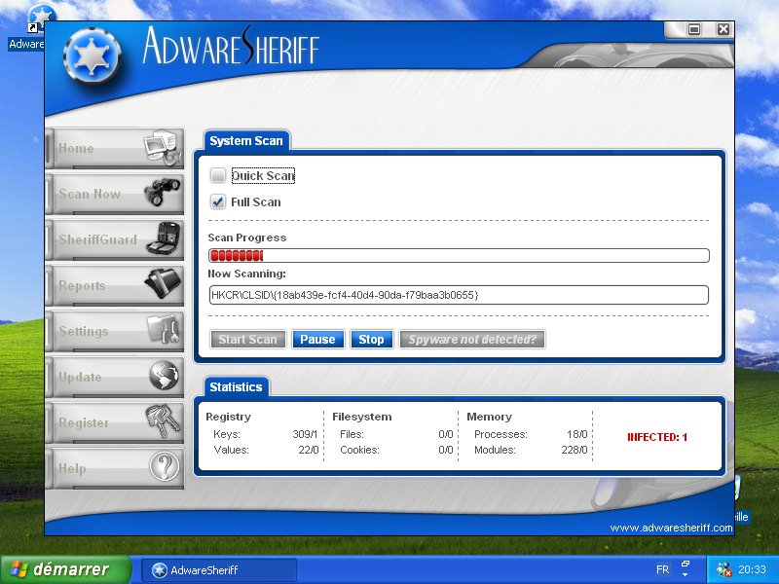Open Settings via the tools icon
779x584 pixels.
164,329
